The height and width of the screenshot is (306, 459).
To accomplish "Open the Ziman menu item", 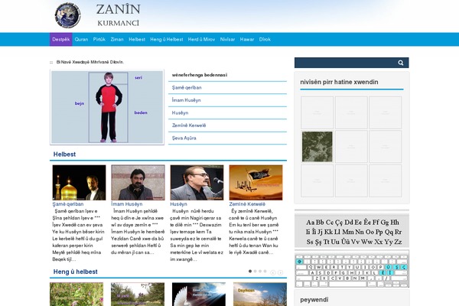I will [117, 39].
